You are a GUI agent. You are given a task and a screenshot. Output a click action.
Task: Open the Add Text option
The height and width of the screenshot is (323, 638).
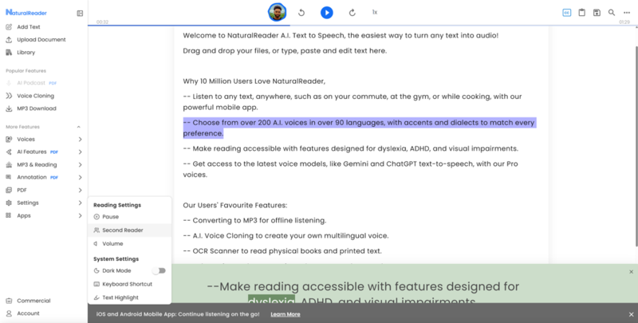29,27
